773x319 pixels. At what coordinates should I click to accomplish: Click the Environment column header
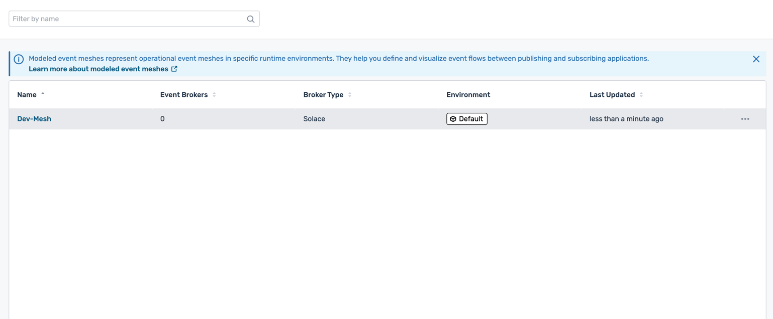pos(468,95)
